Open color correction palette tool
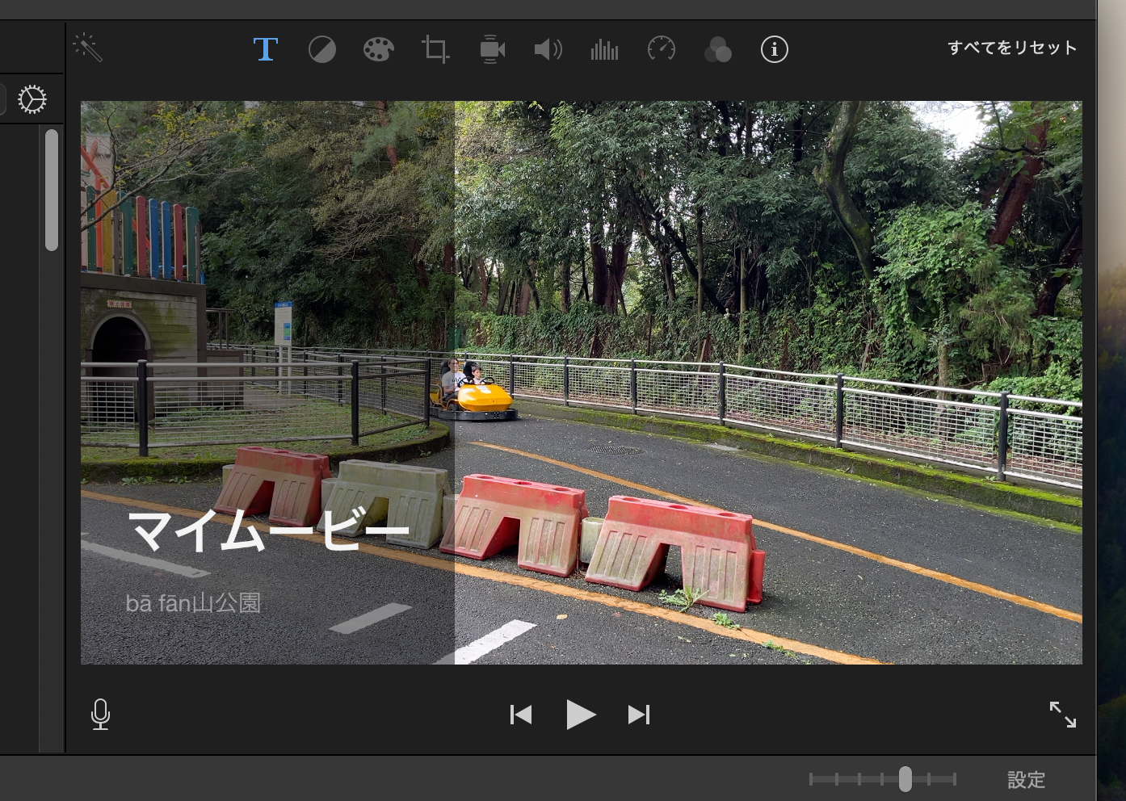The width and height of the screenshot is (1126, 801). (378, 50)
